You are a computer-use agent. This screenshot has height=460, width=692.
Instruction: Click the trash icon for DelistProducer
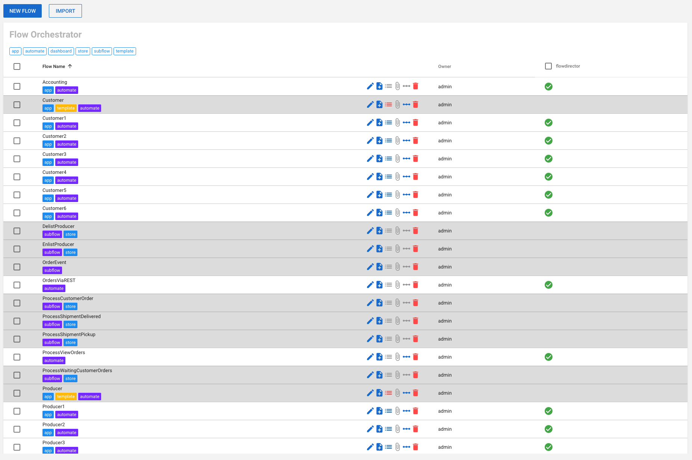click(x=415, y=231)
